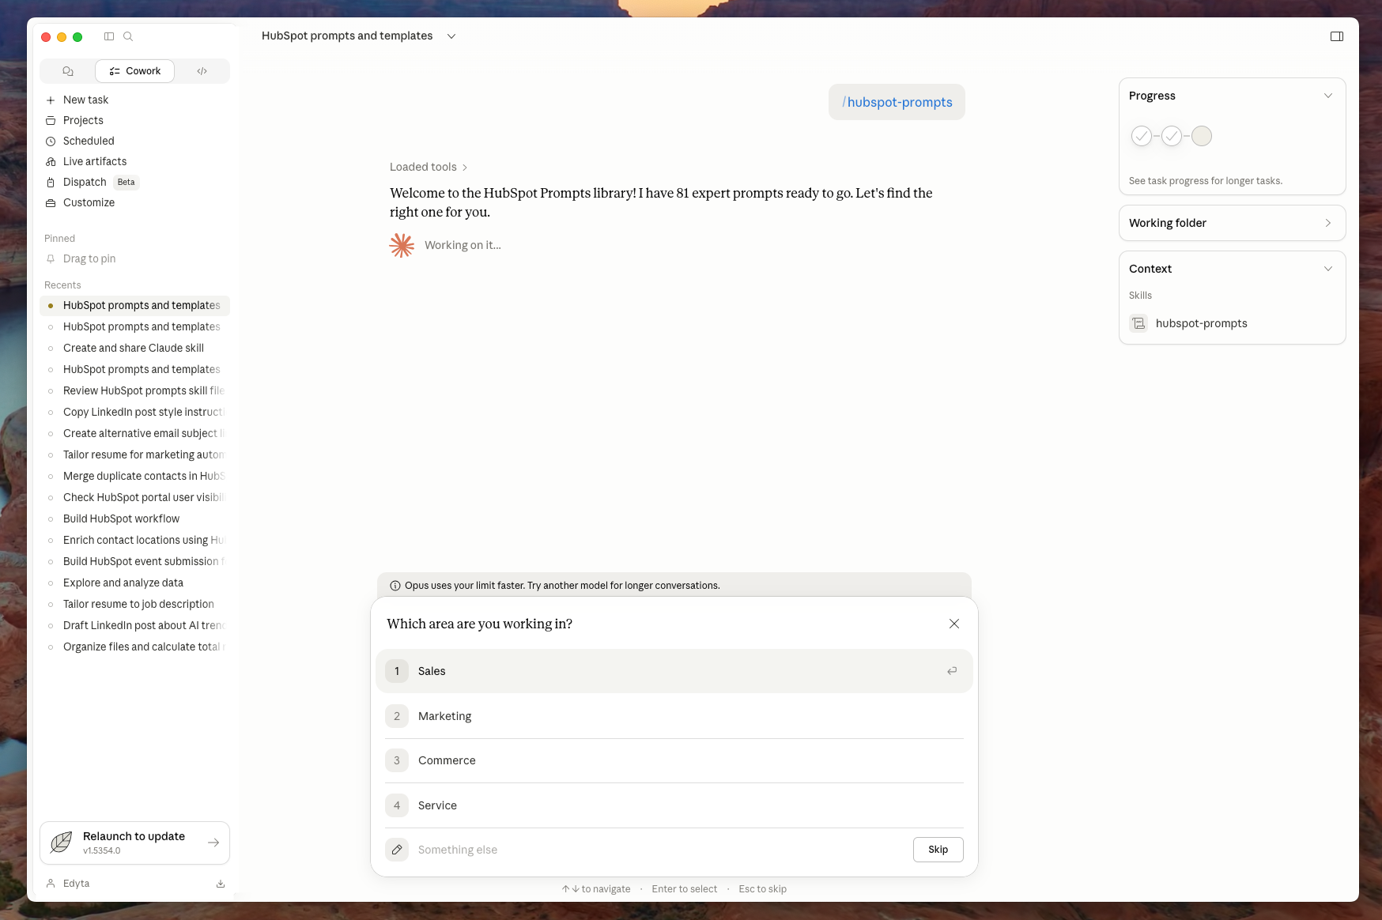This screenshot has height=920, width=1382.
Task: Collapse the Progress panel
Action: pos(1328,96)
